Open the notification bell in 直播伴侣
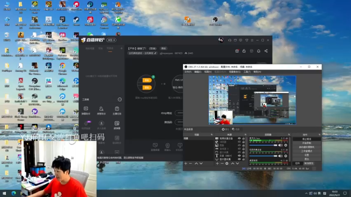Screen dimensions: 351x197 [x=258, y=51]
